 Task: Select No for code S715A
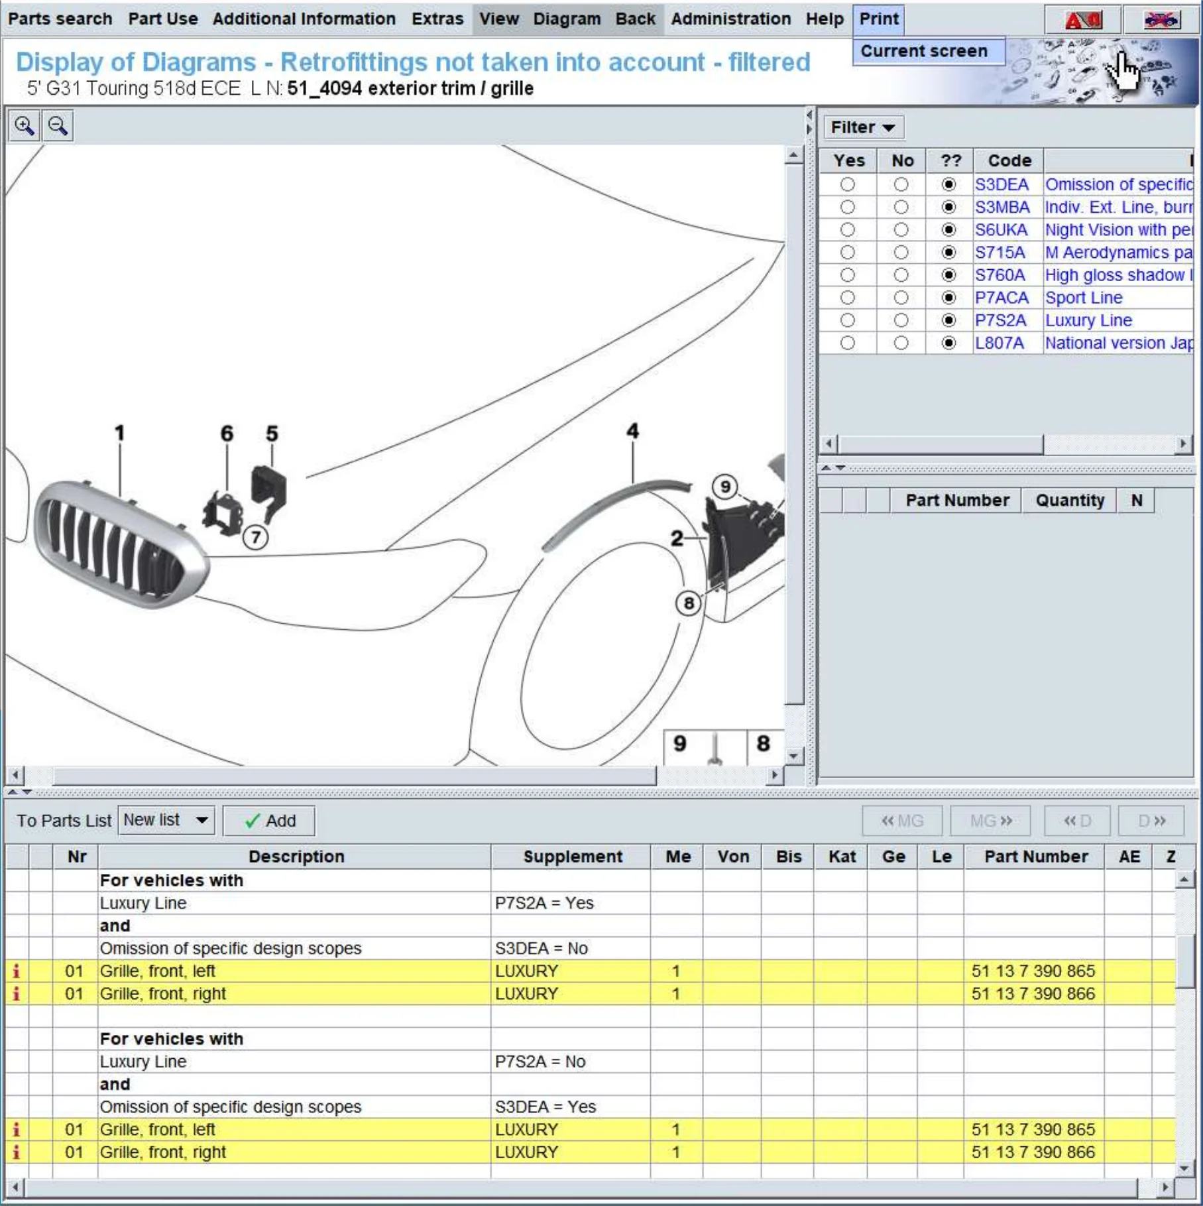(901, 253)
